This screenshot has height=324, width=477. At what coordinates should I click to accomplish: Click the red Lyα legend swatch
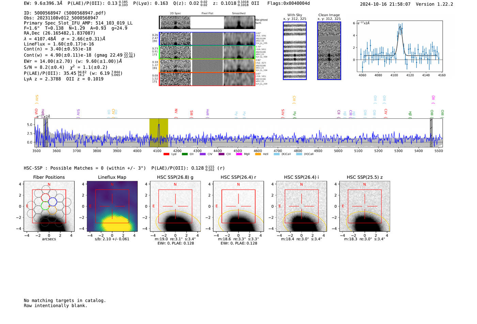tap(166, 154)
